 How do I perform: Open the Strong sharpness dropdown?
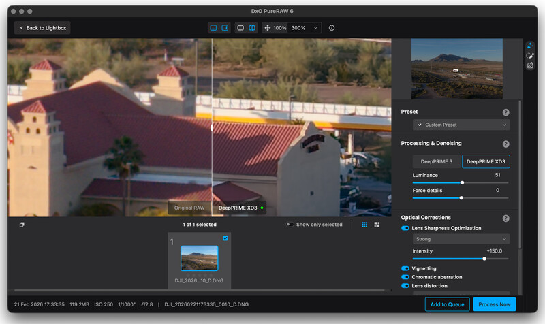point(461,239)
